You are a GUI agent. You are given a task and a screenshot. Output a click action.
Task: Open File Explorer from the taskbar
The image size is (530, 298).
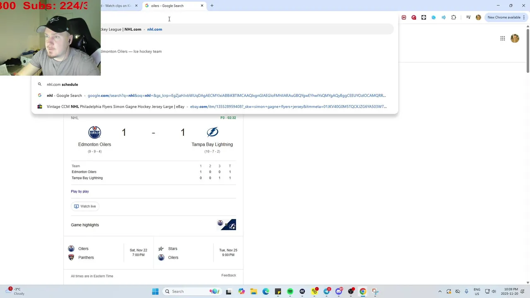click(253, 291)
